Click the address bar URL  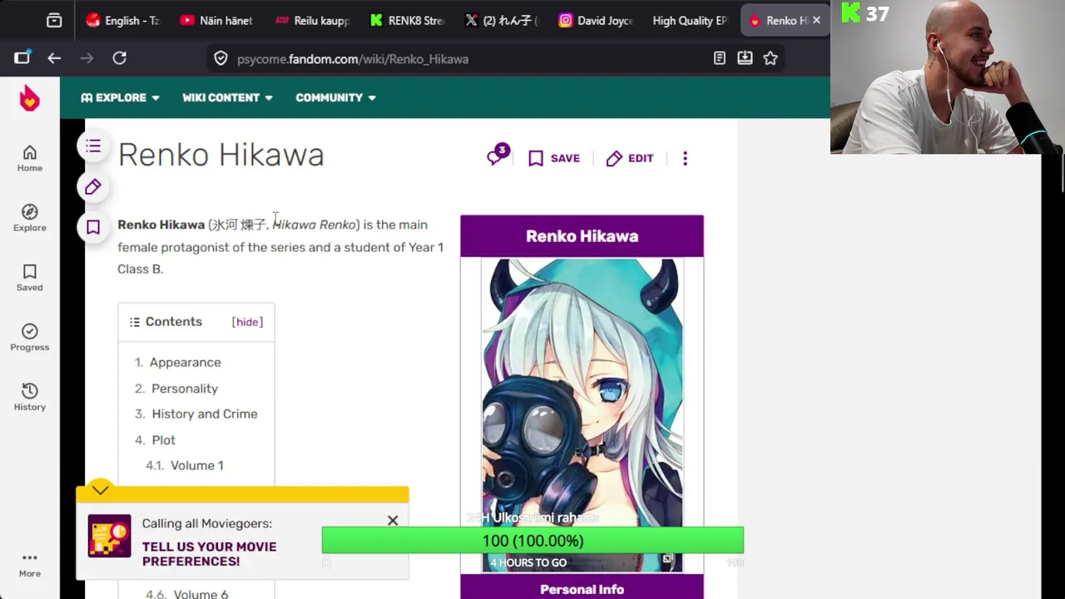pos(353,59)
